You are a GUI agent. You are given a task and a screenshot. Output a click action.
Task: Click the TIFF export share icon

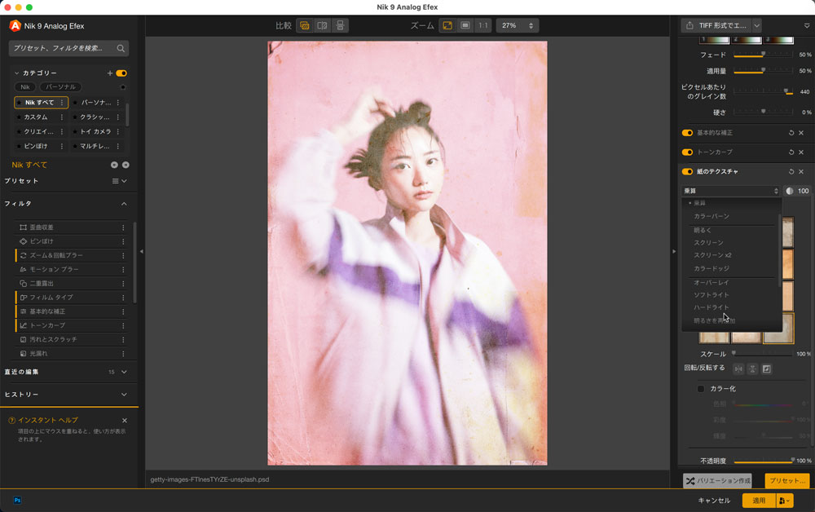690,25
